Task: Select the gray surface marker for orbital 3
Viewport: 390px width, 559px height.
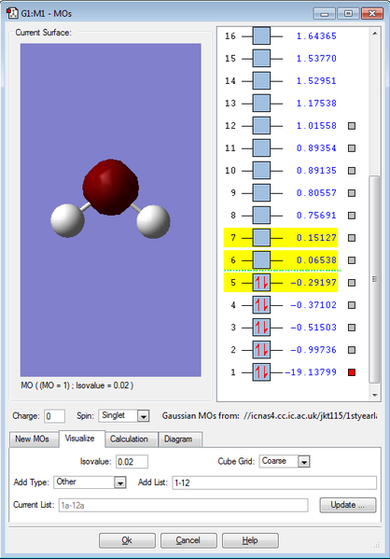Action: point(352,328)
